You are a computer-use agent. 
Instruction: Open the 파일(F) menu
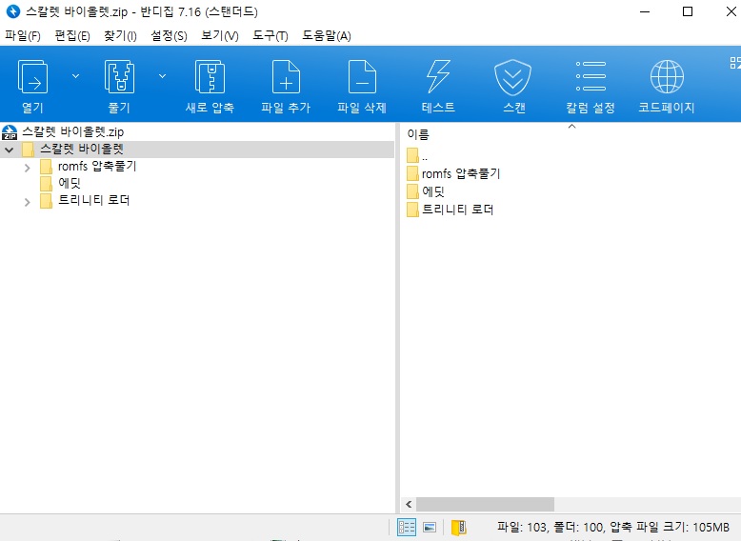tap(23, 36)
